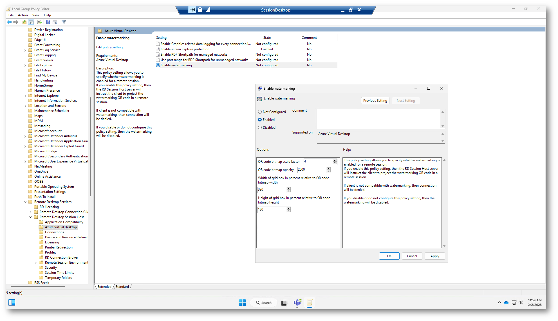This screenshot has height=321, width=558.
Task: Toggle the Show/Hide Action Pane toolbar icon
Action: pyautogui.click(x=55, y=22)
